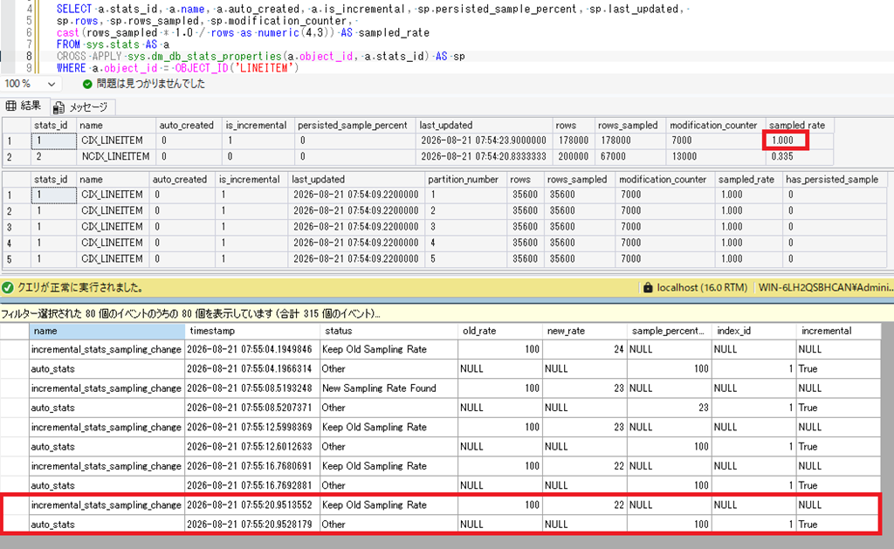Click the 2026-08-21 07:54:20.8333333 last_updated cell
This screenshot has height=549, width=894.
(484, 156)
